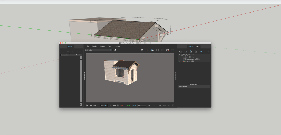Image resolution: width=281 pixels, height=135 pixels.
Task: Switch to the Stats tab
Action: pos(197,46)
